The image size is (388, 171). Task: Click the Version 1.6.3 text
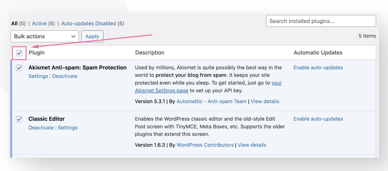coord(150,145)
